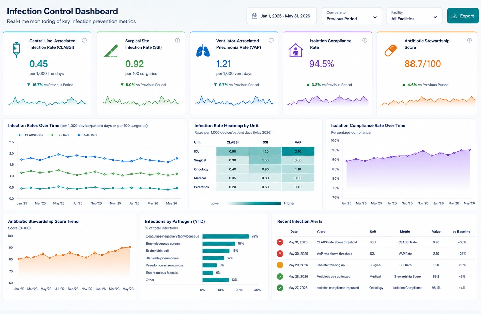Image resolution: width=481 pixels, height=314 pixels.
Task: Click the Lower-Higher heatmap gradient legend
Action: (x=253, y=203)
